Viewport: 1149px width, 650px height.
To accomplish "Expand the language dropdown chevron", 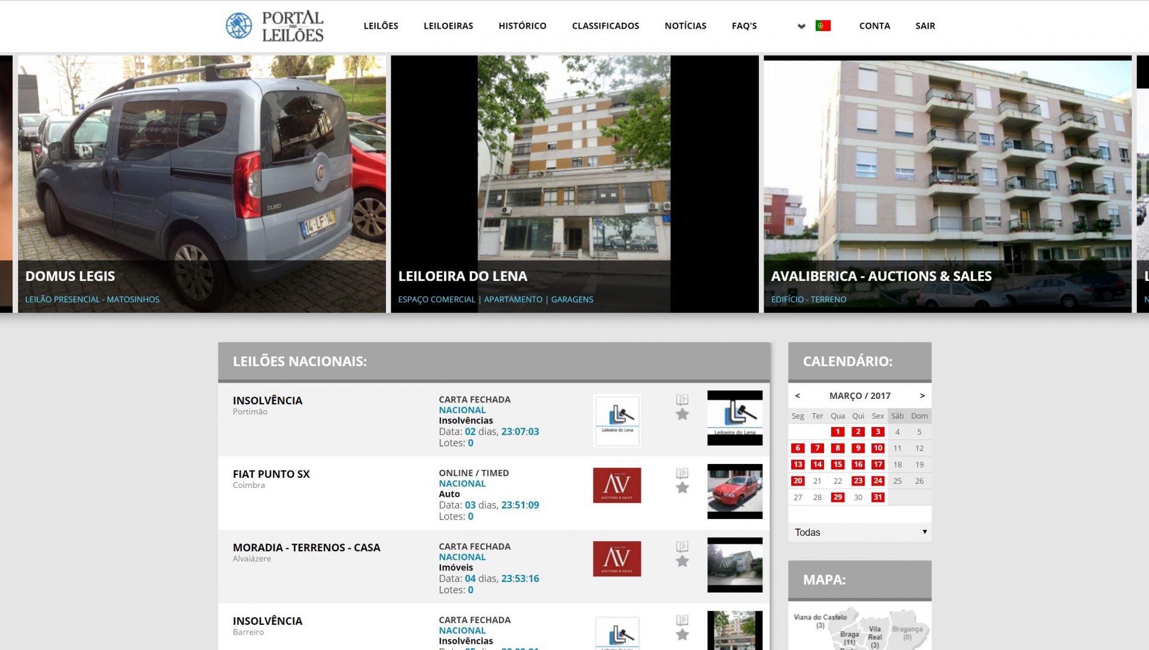I will tap(801, 26).
